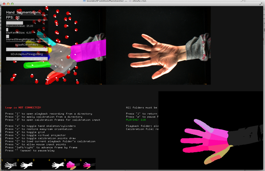265x171 pixels.
Task: Click "Press 'p' to pause" line
Action: click(142, 117)
